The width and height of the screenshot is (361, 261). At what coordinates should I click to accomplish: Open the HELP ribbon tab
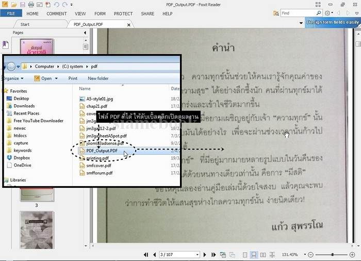tap(168, 13)
